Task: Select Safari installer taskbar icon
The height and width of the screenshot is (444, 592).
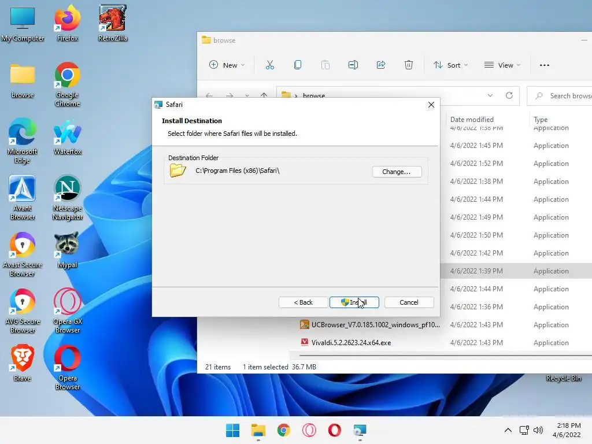Action: coord(360,430)
